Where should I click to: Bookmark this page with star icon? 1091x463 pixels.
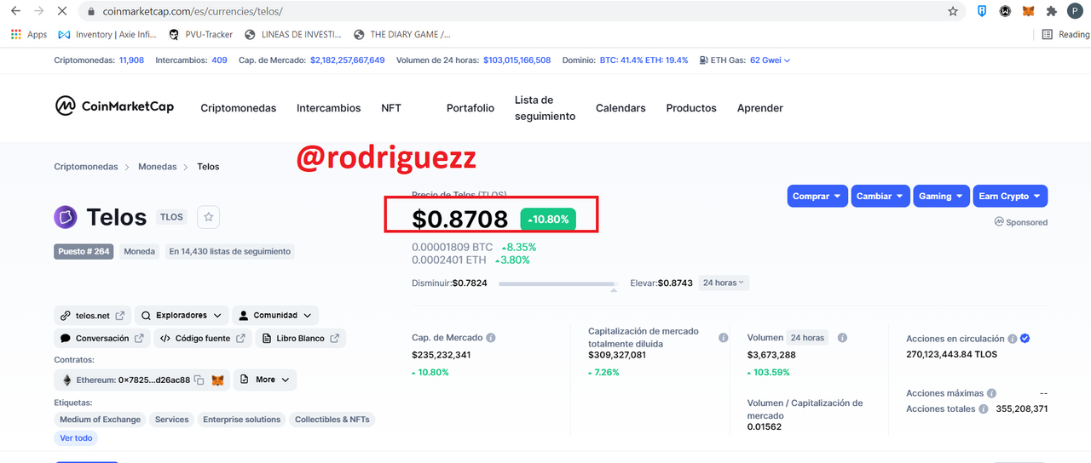[953, 12]
